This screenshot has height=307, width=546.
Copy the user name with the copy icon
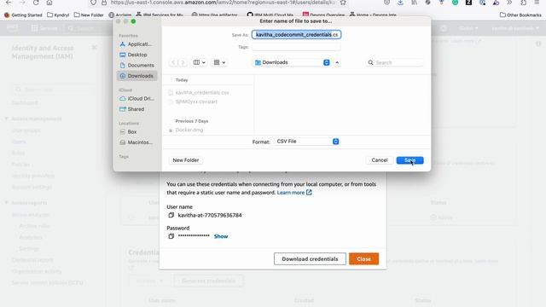tap(171, 215)
